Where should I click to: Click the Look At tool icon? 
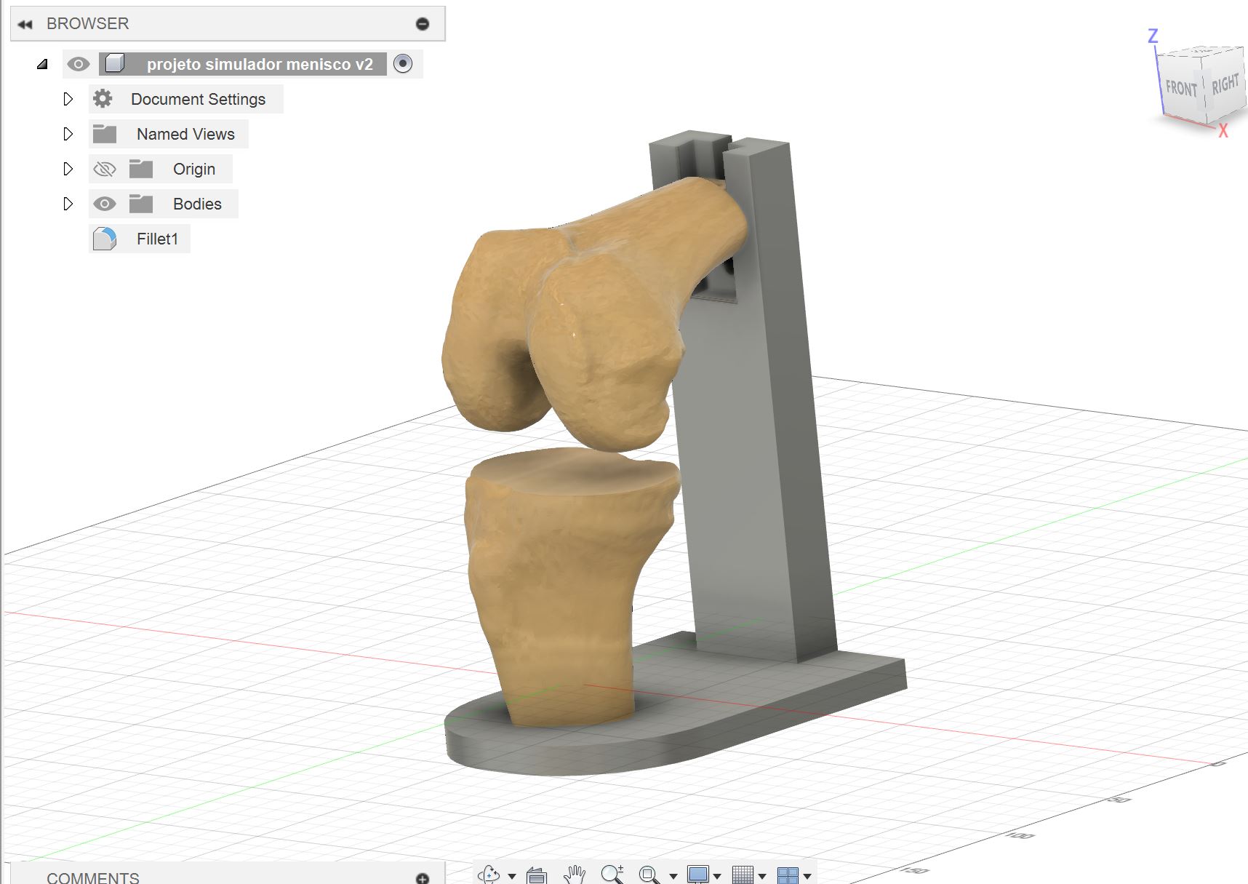pyautogui.click(x=537, y=875)
